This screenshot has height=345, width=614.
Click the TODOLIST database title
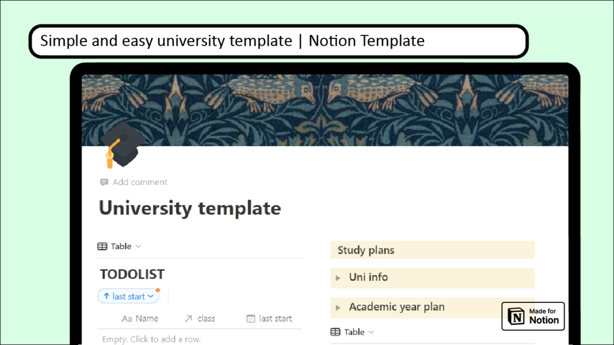[x=132, y=274]
